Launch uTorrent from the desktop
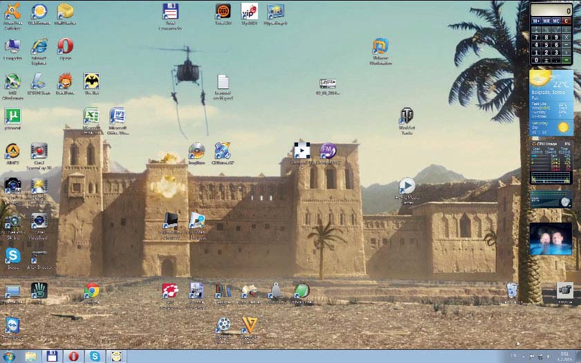Screen dimensions: 581x363 pyautogui.click(x=12, y=116)
